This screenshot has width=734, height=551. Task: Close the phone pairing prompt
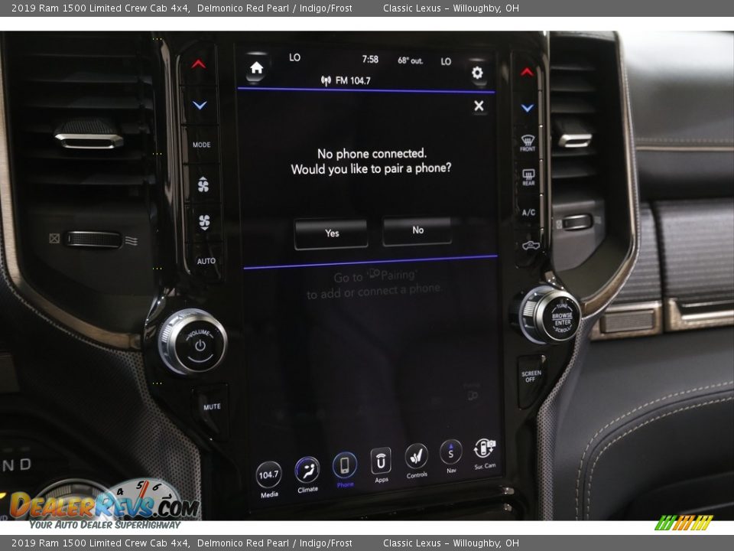click(x=479, y=106)
